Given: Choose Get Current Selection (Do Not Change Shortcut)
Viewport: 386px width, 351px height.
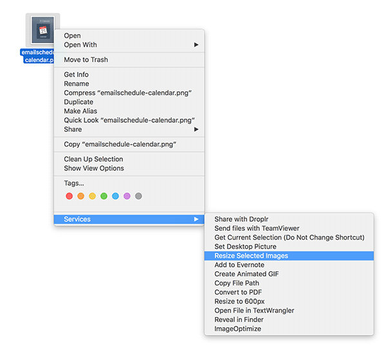Looking at the screenshot, I should [x=289, y=237].
